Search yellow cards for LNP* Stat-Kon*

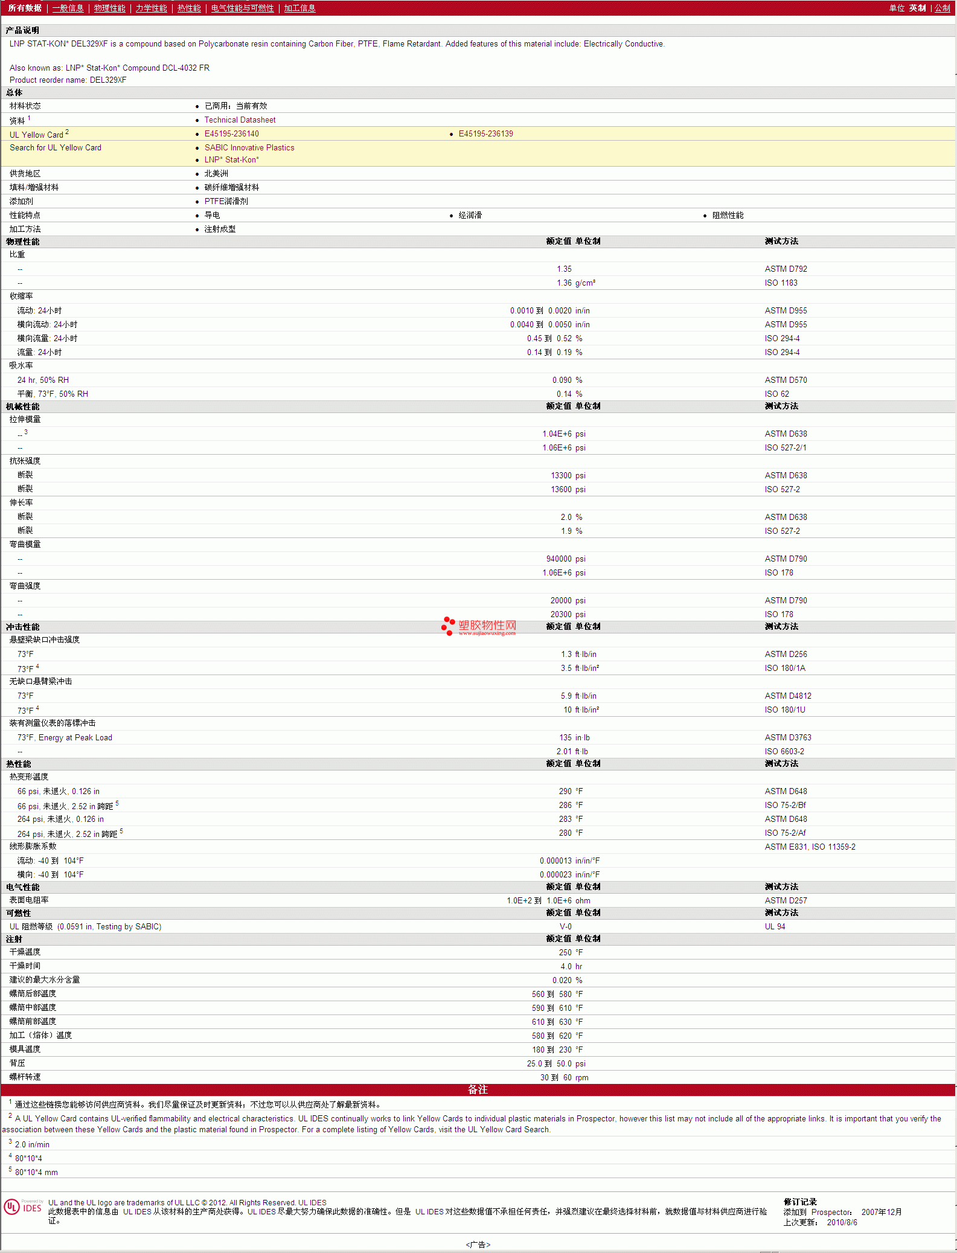231,159
